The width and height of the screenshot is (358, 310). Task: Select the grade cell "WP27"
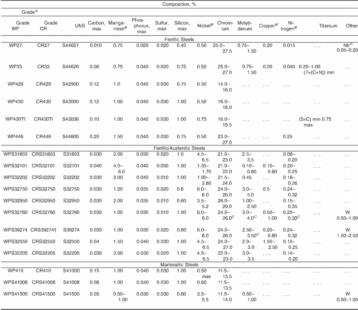[15, 45]
